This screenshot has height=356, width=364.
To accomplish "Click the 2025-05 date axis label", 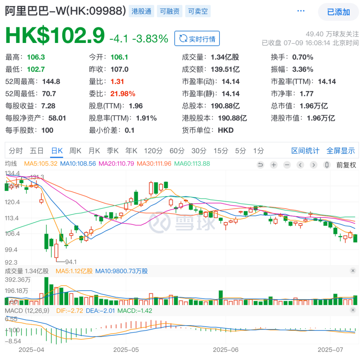I will (x=126, y=350).
